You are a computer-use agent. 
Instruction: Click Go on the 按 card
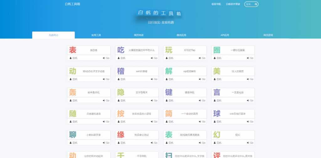pyautogui.click(x=154, y=122)
